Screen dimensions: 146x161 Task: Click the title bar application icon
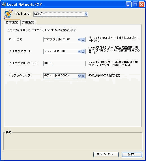tap(4, 4)
